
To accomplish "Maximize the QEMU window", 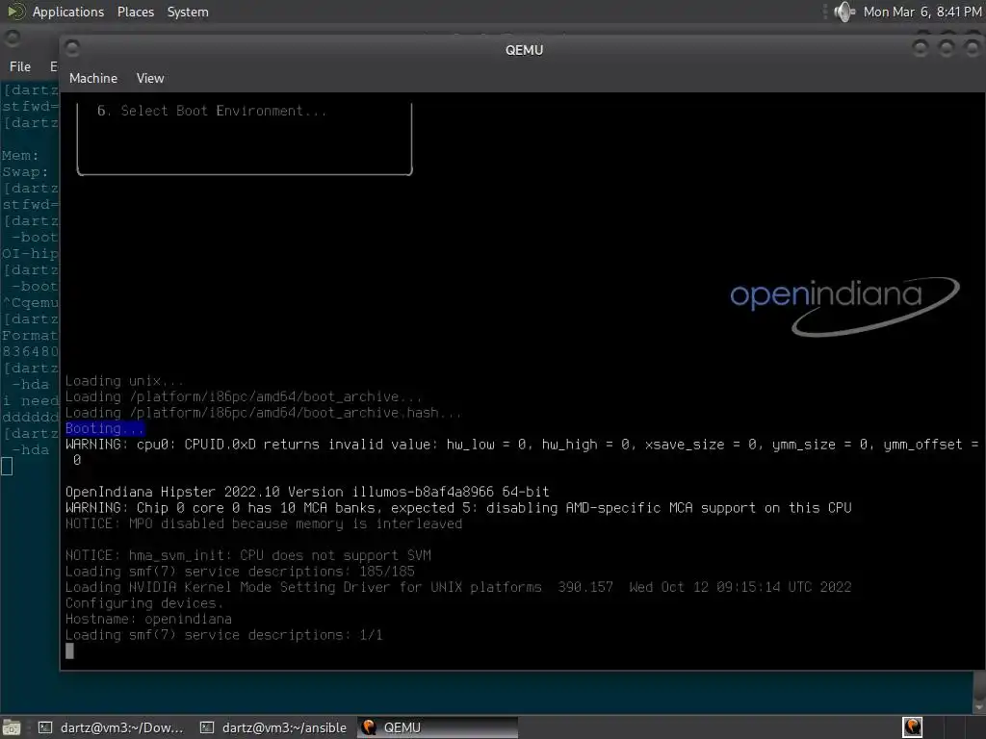I will (x=947, y=48).
